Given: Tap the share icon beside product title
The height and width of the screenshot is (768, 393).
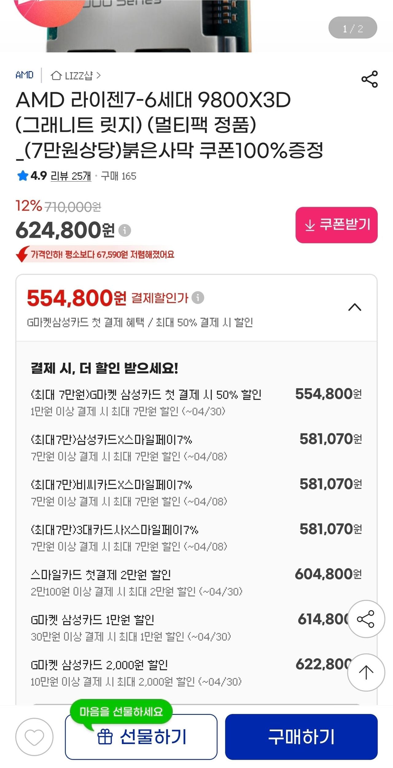Looking at the screenshot, I should [x=369, y=79].
